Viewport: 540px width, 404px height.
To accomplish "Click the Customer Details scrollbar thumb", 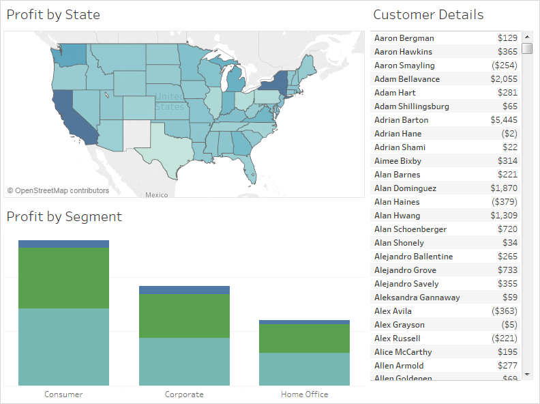I will coord(527,48).
